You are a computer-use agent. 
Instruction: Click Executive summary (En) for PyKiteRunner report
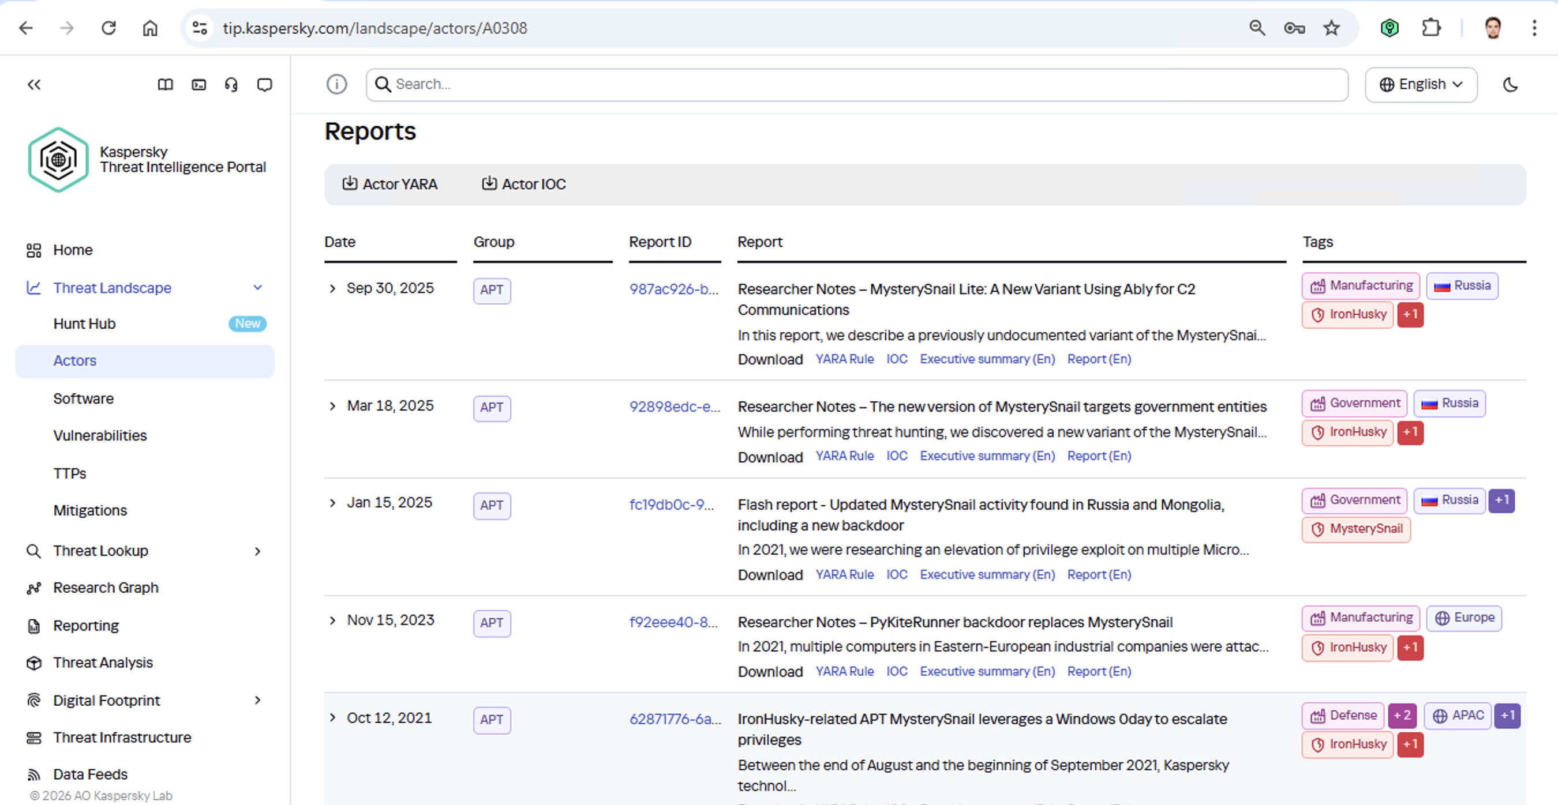click(x=987, y=671)
